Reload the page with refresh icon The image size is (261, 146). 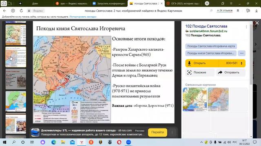[21, 11]
